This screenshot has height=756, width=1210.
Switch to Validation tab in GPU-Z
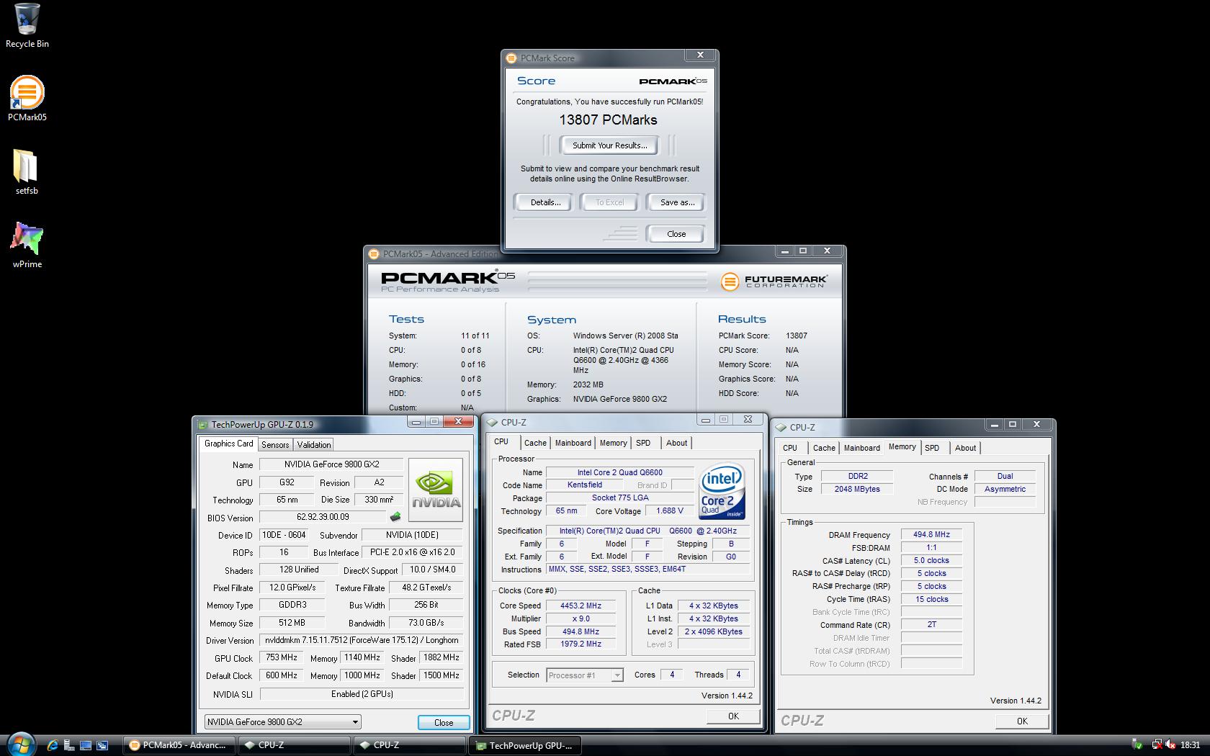[314, 445]
